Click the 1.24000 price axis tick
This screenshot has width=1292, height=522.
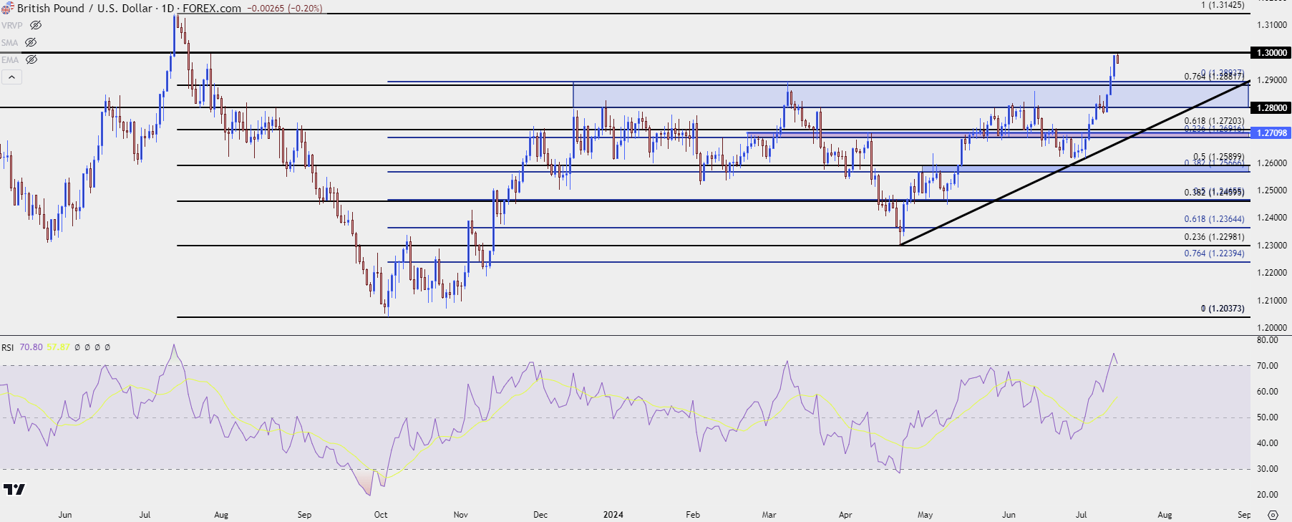click(x=1272, y=218)
